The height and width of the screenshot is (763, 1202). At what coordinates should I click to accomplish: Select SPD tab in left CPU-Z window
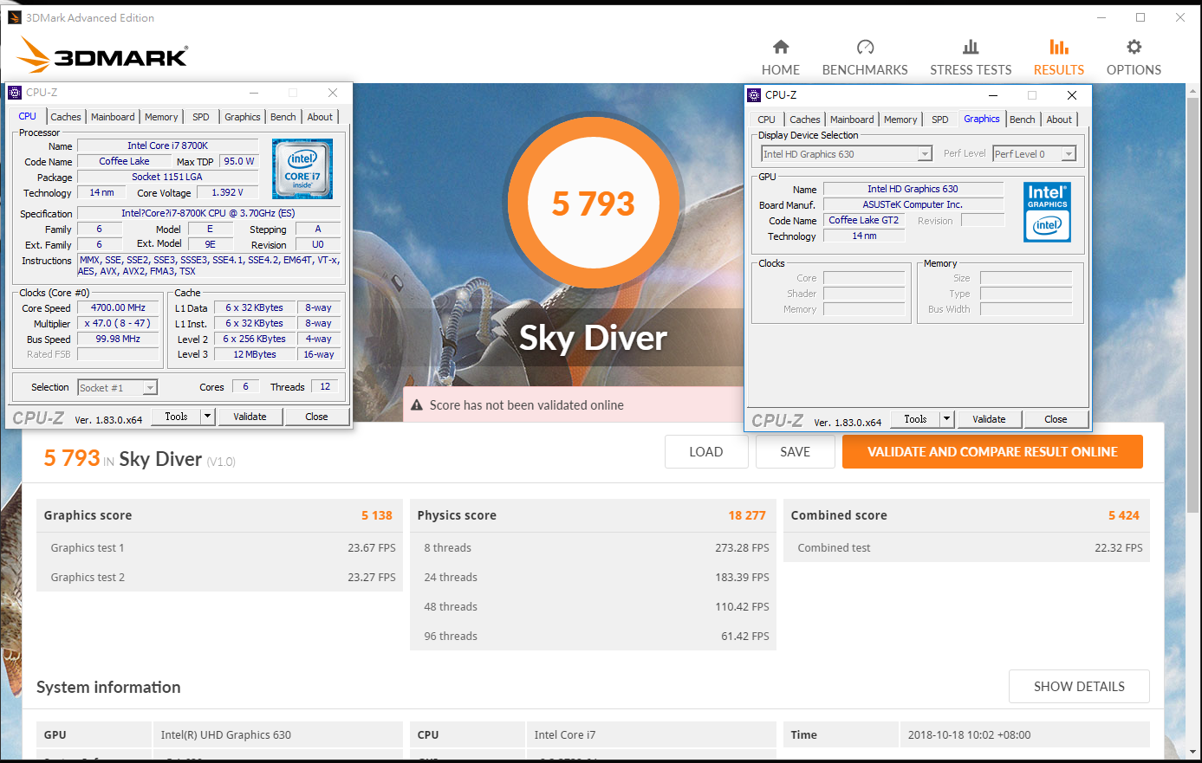tap(201, 117)
